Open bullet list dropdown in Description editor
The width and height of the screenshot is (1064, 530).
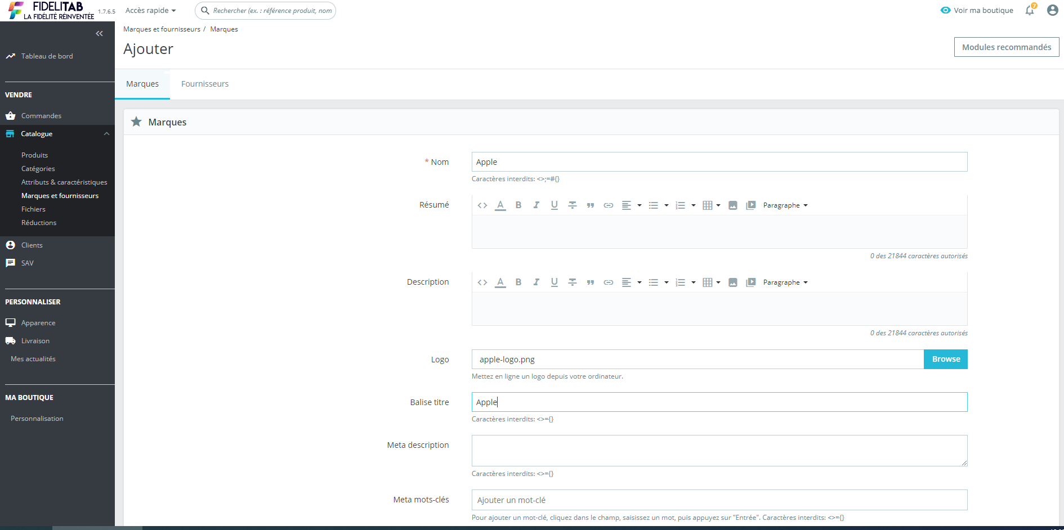click(659, 282)
